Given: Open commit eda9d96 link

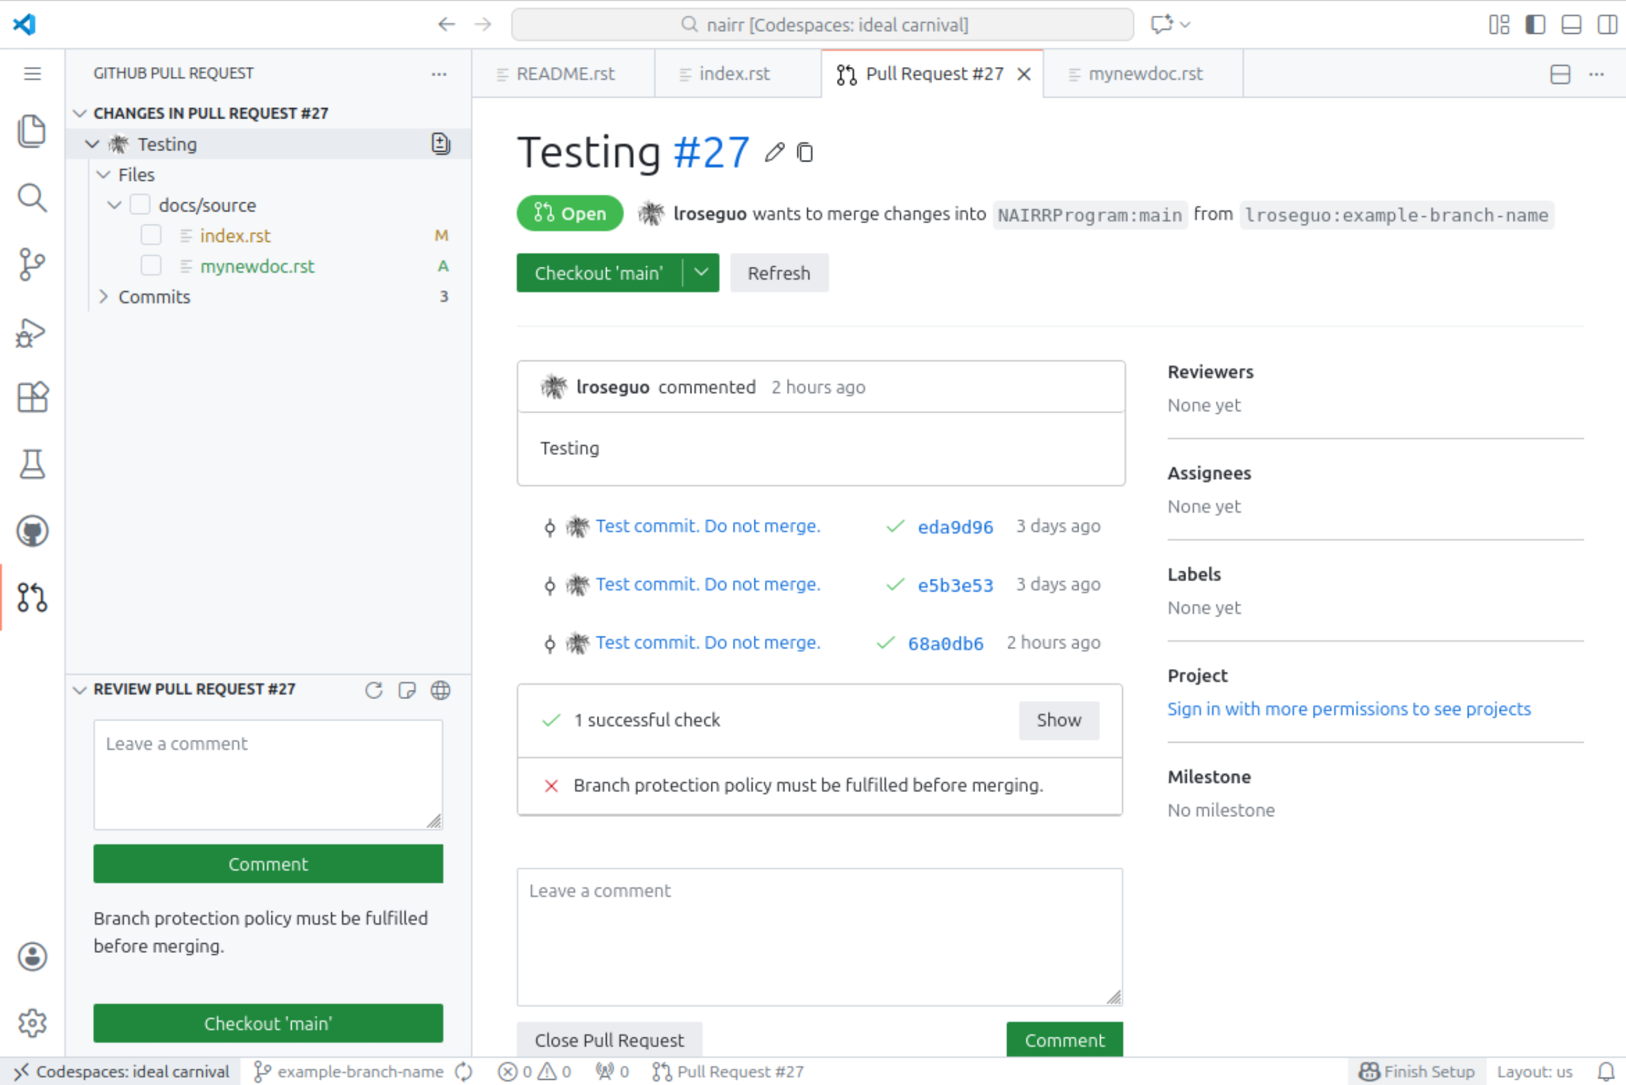Looking at the screenshot, I should [956, 527].
